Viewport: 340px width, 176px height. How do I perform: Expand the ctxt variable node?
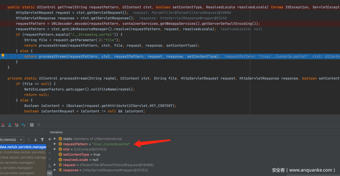55,149
